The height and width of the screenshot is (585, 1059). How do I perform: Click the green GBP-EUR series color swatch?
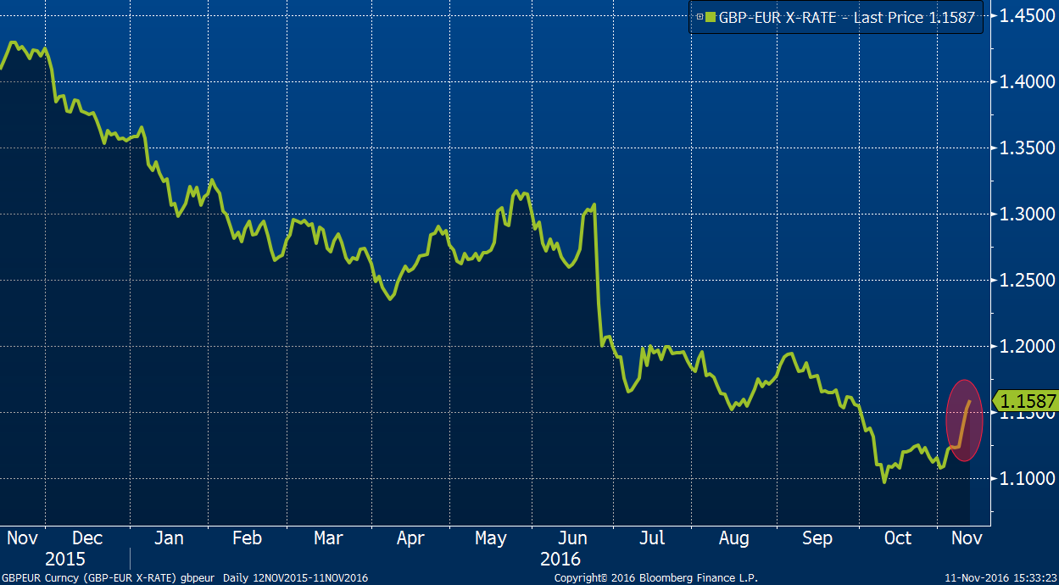[711, 16]
